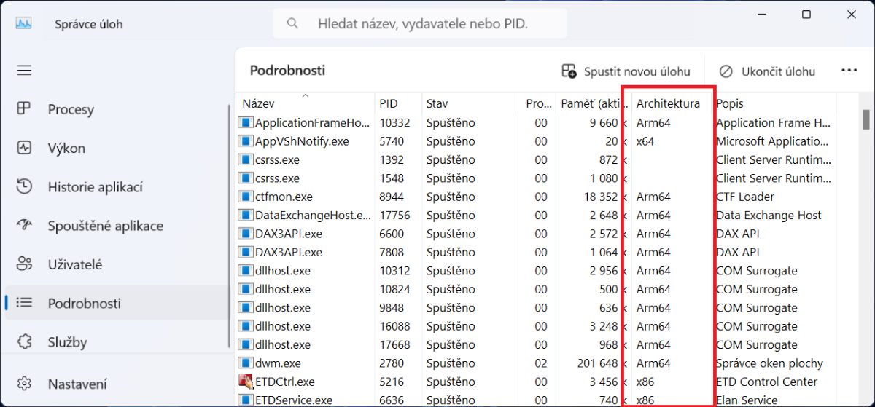Screen dimensions: 875x407
Task: Open the Výkon performance page
Action: 66,149
